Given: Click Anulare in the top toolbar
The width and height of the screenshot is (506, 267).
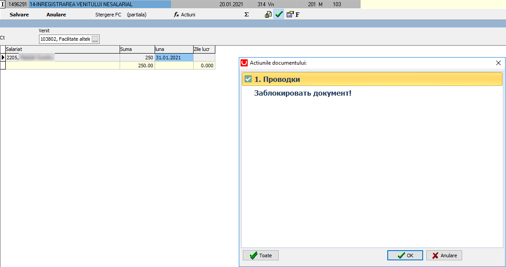Looking at the screenshot, I should [56, 15].
